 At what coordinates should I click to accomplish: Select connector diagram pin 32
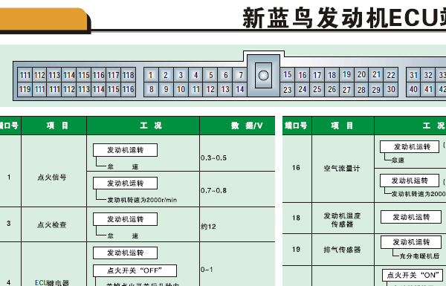(428, 75)
